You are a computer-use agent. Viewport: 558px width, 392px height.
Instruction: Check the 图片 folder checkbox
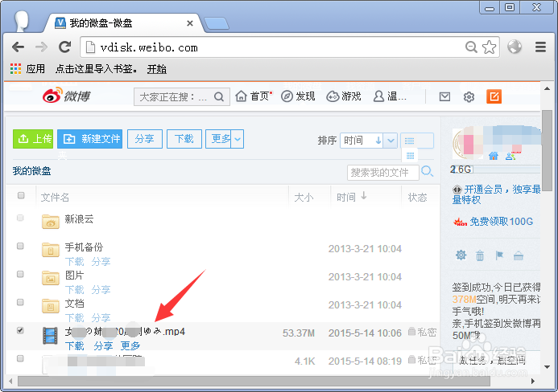click(x=20, y=274)
